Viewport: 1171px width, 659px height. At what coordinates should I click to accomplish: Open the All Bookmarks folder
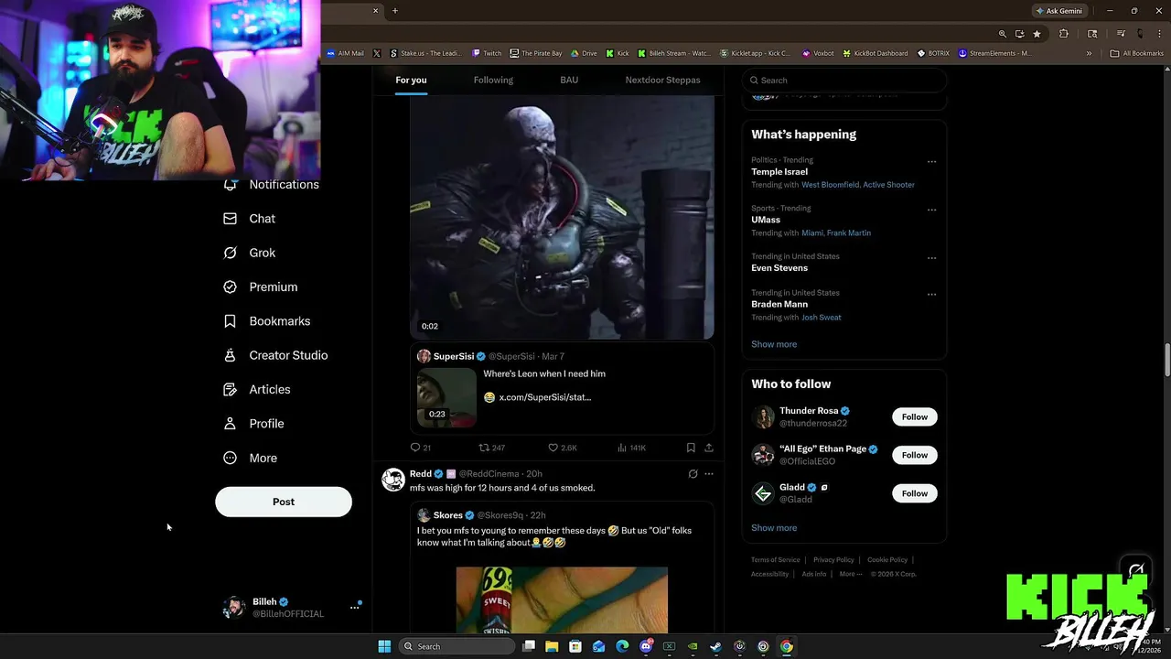(x=1137, y=53)
